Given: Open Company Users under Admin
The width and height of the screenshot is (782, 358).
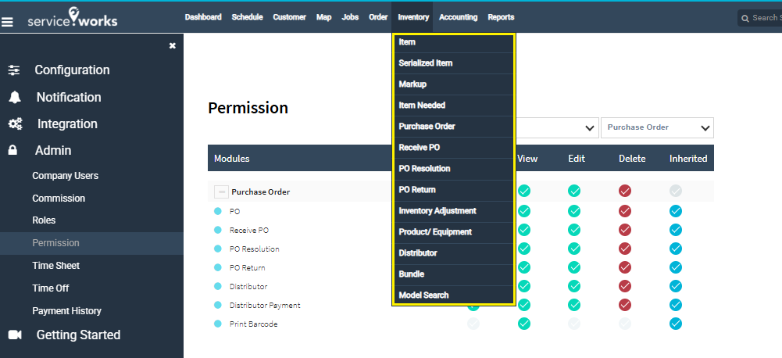Looking at the screenshot, I should [x=63, y=176].
